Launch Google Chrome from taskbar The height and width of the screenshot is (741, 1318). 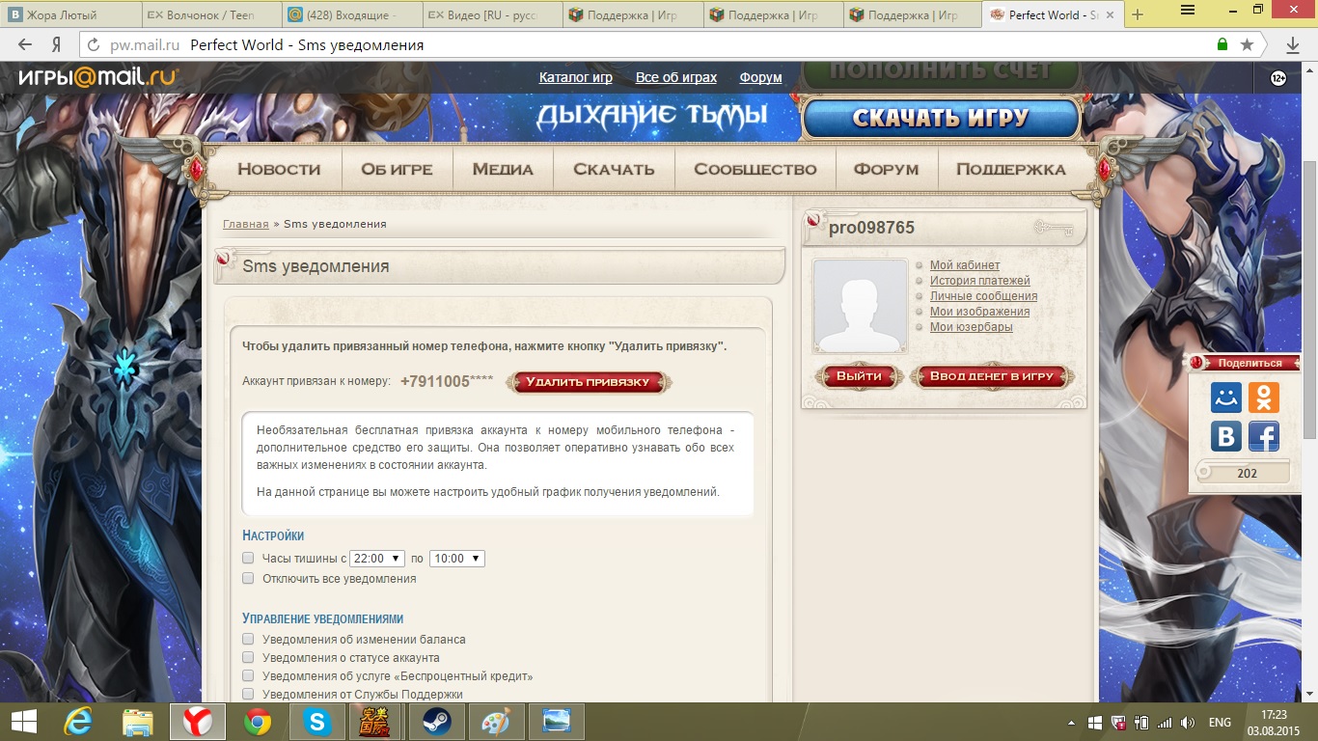(258, 721)
